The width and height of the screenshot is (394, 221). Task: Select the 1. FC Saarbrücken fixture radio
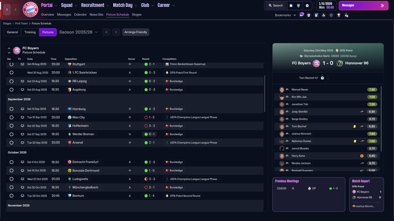[11, 72]
